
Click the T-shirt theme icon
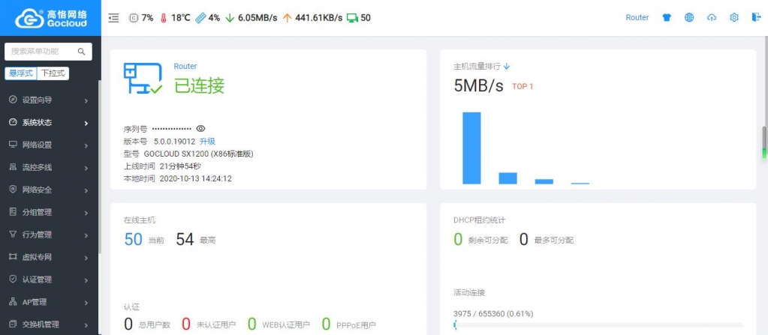(x=666, y=18)
